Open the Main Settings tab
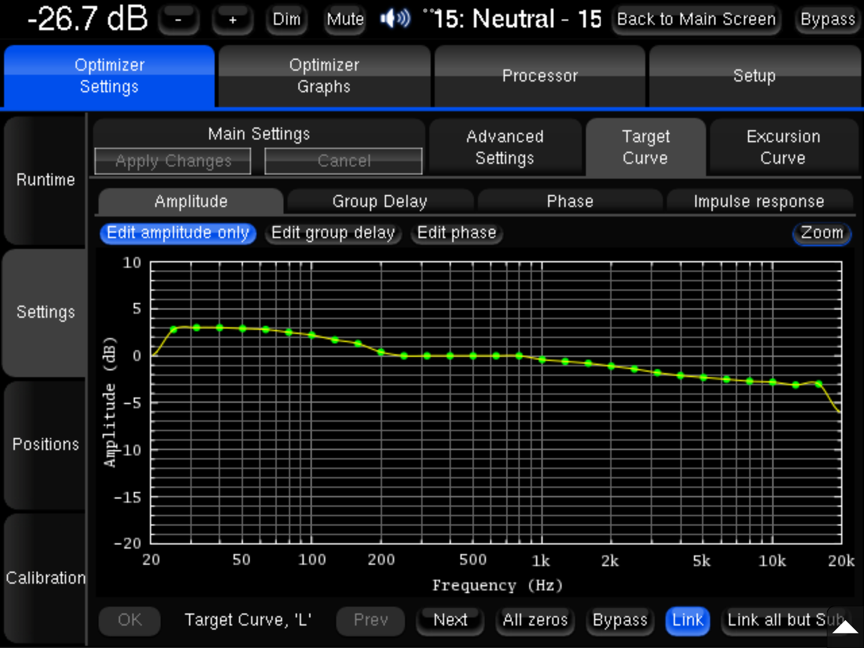This screenshot has height=648, width=864. pos(259,133)
